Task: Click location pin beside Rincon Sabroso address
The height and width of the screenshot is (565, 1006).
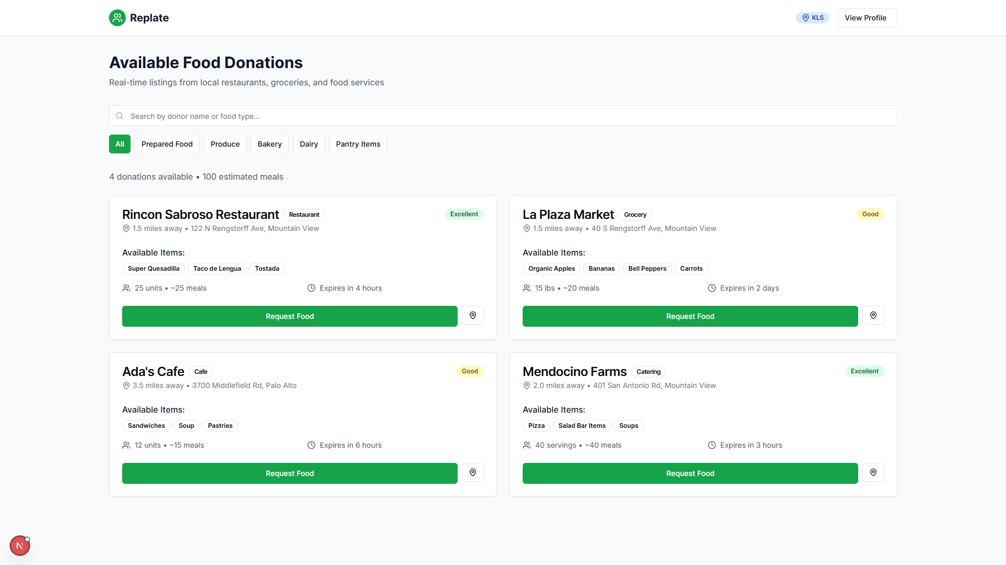Action: 126,228
